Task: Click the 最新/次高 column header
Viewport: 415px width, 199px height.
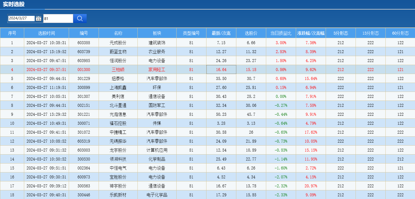Action: click(221, 33)
